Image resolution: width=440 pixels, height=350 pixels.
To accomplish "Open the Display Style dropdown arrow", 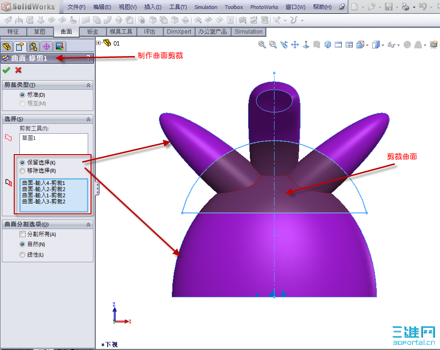I will point(383,45).
